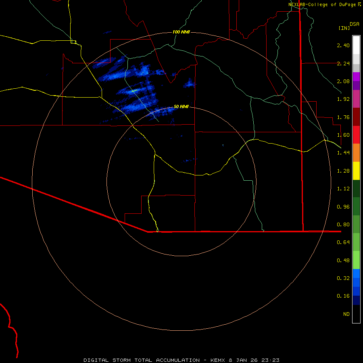The width and height of the screenshot is (363, 363).
Task: Pick the dark red legend swatch near 1.76
Action: coord(356,117)
